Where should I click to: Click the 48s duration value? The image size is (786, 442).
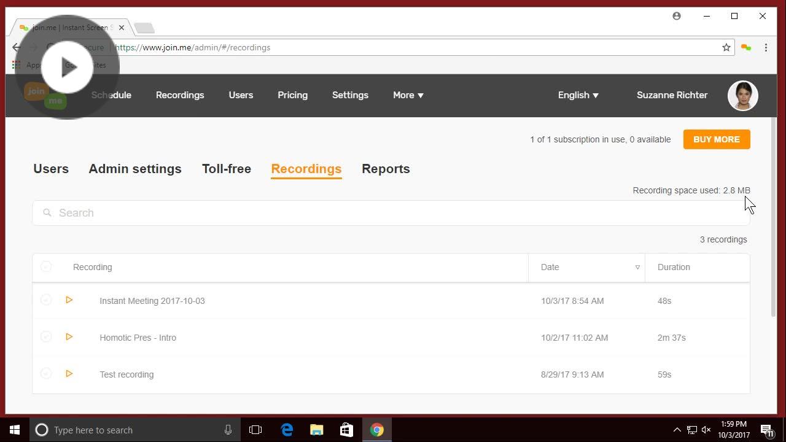[x=664, y=301]
